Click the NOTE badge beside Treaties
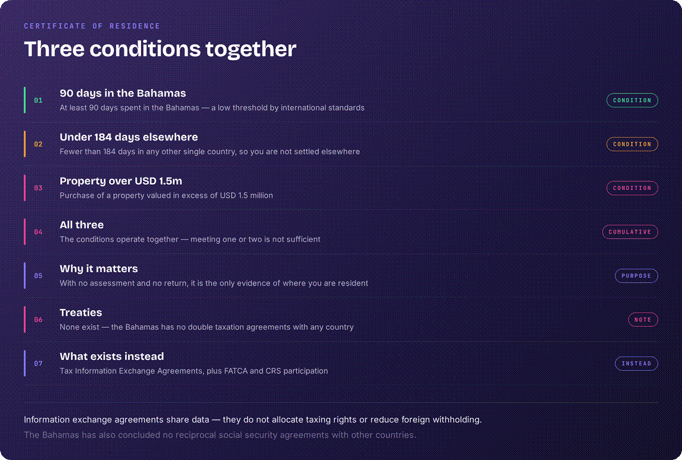Image resolution: width=682 pixels, height=460 pixels. pos(643,320)
